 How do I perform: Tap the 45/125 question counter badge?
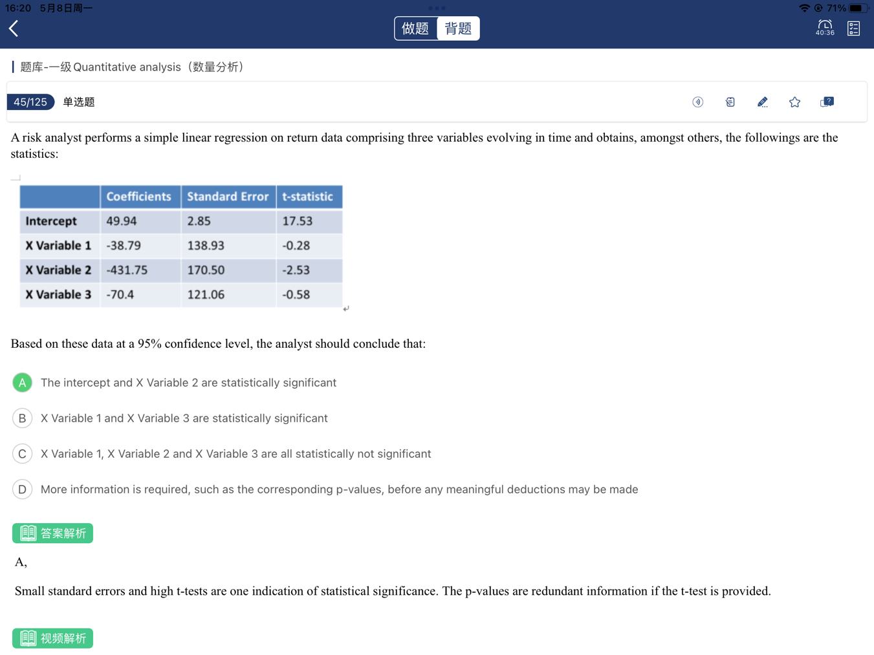click(30, 102)
